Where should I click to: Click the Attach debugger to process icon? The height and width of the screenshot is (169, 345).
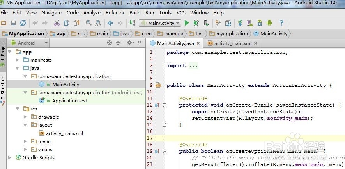206,23
